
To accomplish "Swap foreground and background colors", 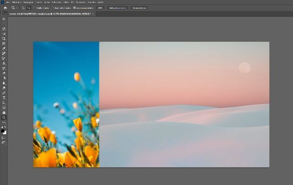I will [5, 127].
